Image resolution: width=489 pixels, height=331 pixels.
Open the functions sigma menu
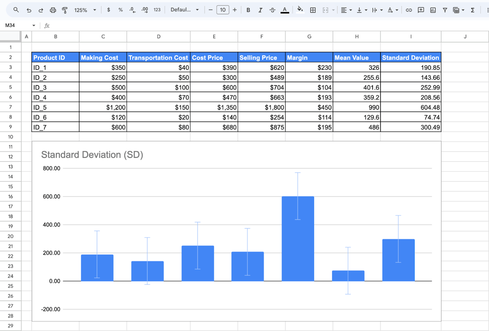click(473, 10)
